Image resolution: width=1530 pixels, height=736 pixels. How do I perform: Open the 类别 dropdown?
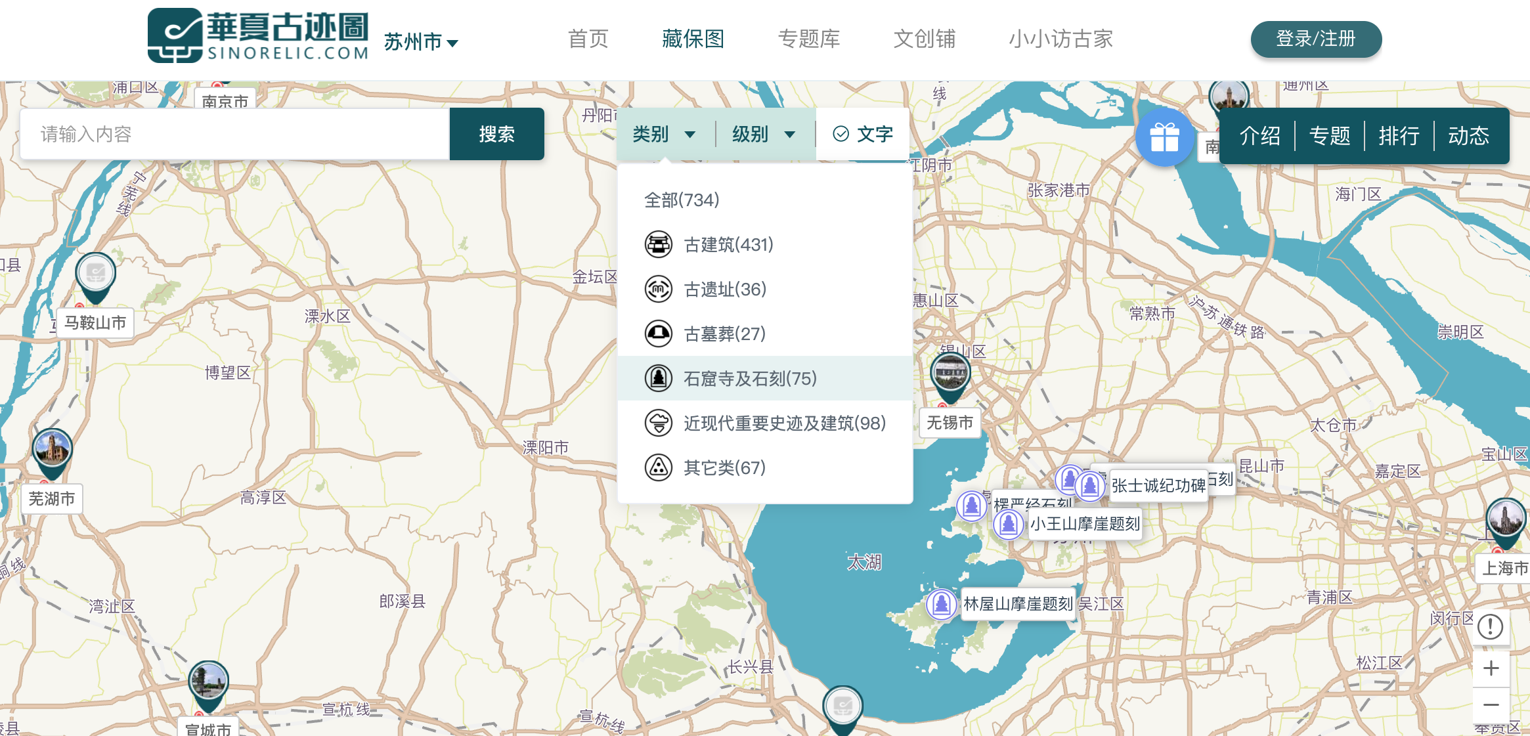tap(663, 135)
